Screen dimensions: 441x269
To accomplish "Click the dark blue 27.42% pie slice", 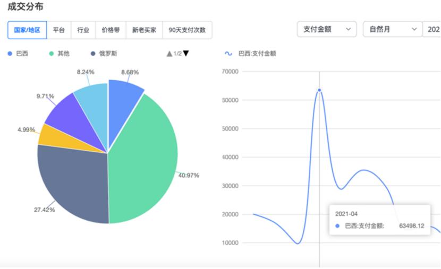I will pyautogui.click(x=74, y=180).
